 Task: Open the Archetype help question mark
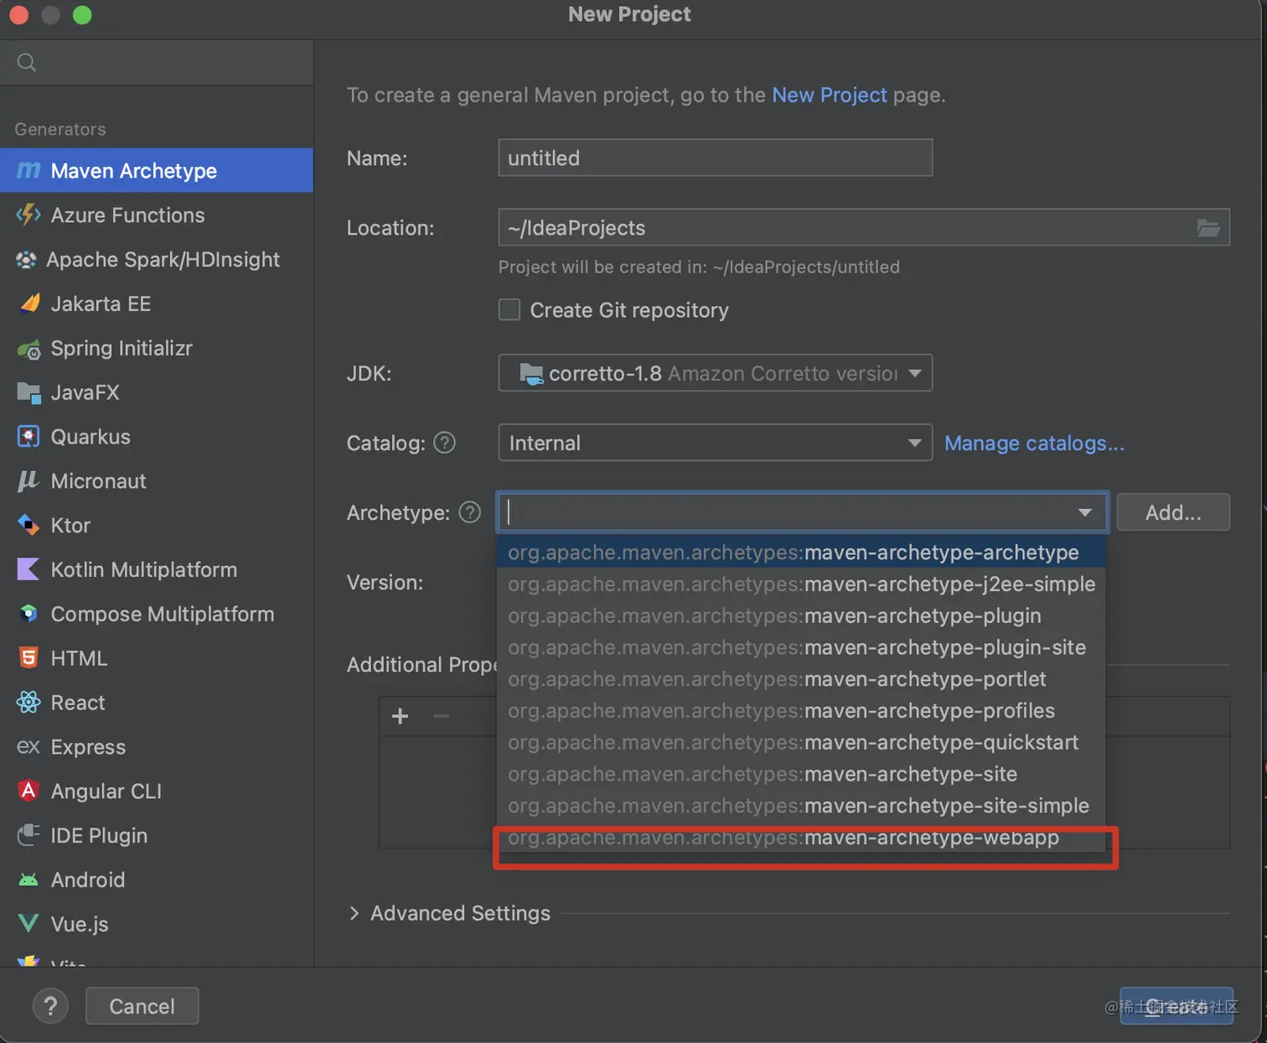[x=470, y=512]
